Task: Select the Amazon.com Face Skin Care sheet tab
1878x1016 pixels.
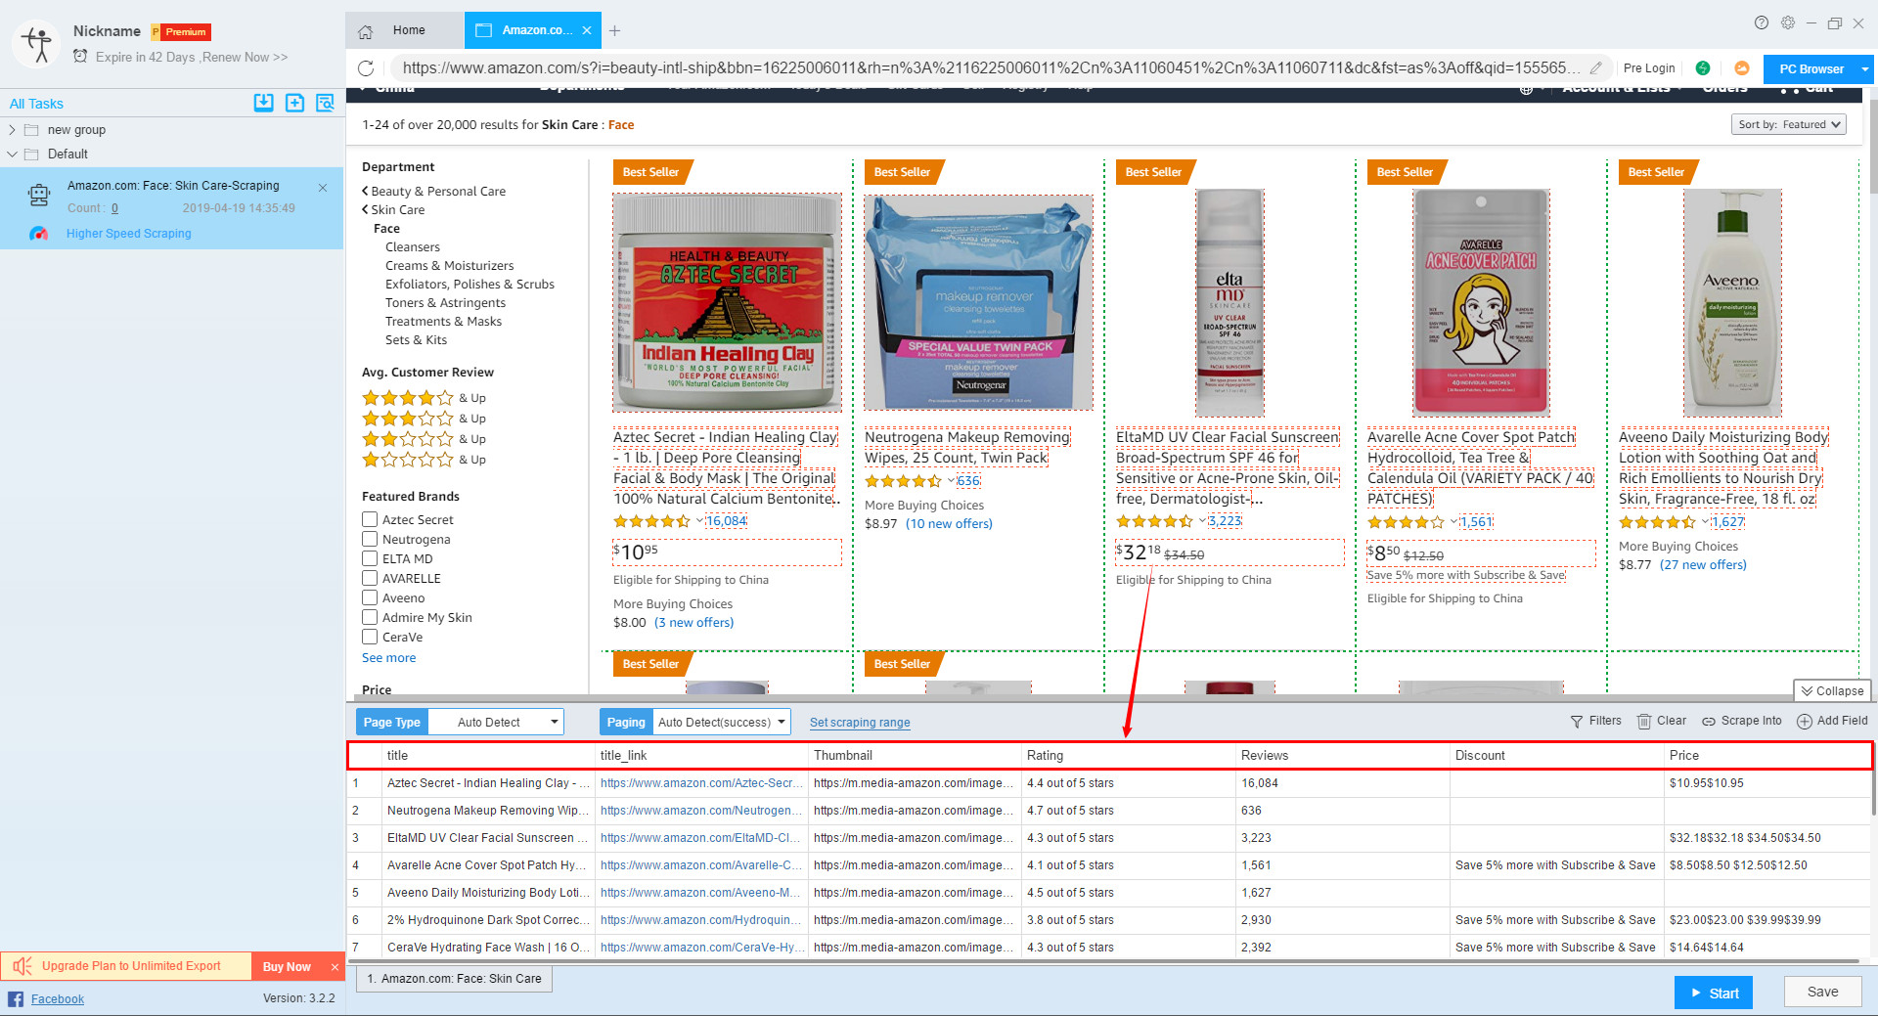Action: (454, 979)
